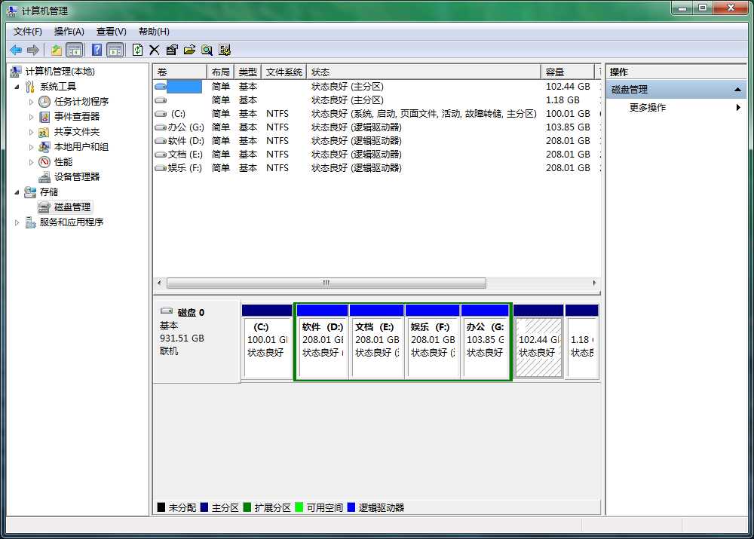This screenshot has height=539, width=754.
Task: Click the drive icon in the 办公 (G:) row
Action: [x=161, y=127]
